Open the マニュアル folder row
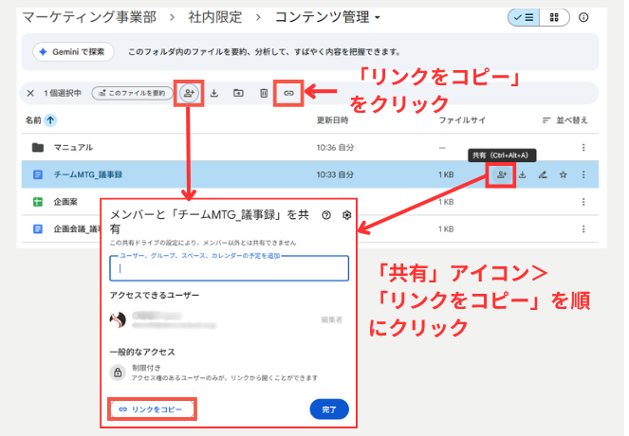This screenshot has height=436, width=629. [309, 148]
